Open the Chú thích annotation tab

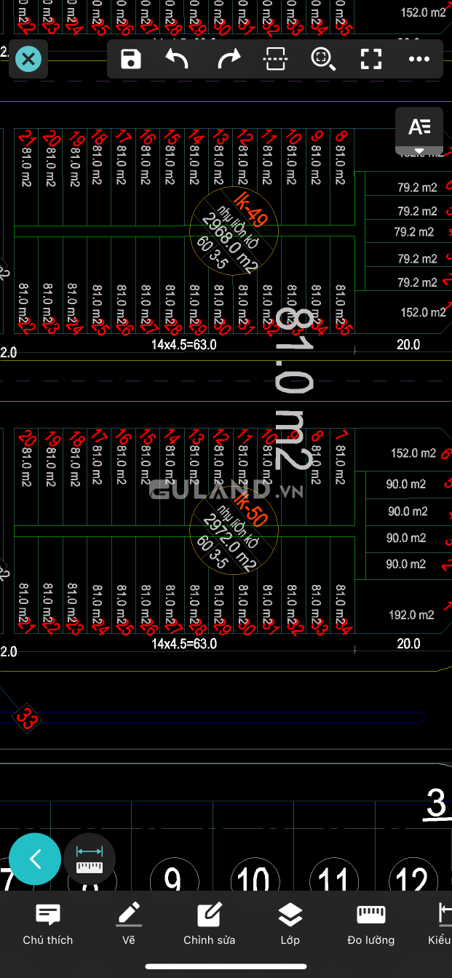pyautogui.click(x=48, y=924)
